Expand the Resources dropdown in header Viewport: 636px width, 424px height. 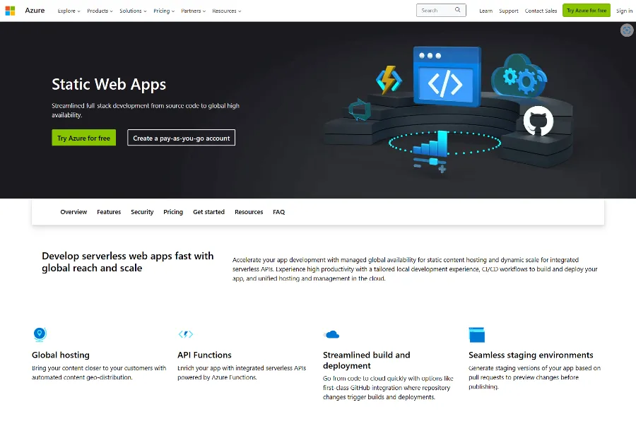(226, 11)
